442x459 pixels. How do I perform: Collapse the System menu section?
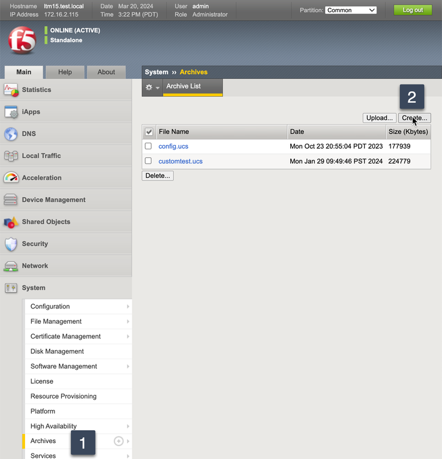tap(66, 288)
